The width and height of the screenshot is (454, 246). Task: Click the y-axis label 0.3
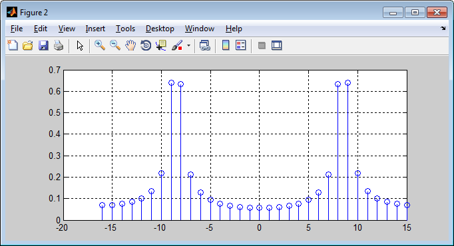pyautogui.click(x=55, y=156)
